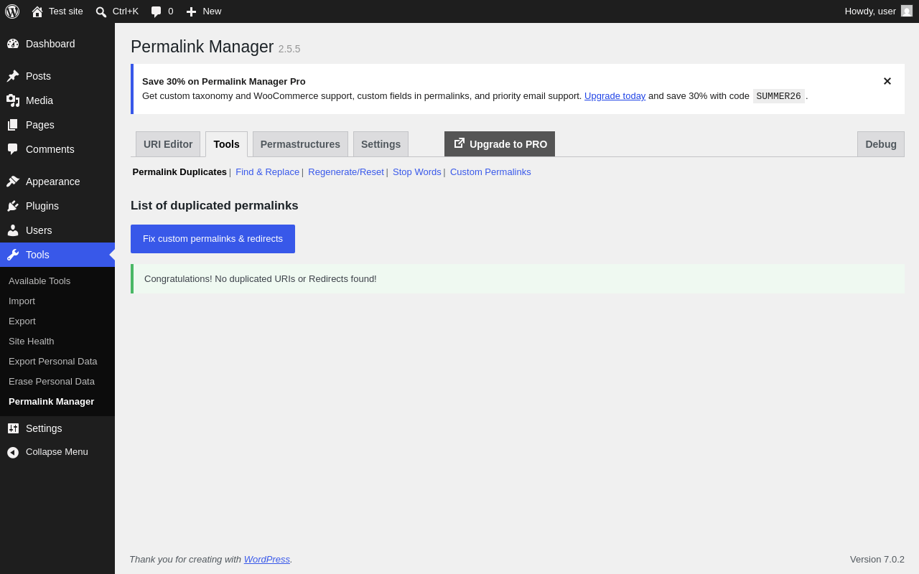This screenshot has width=919, height=574.
Task: Open the Users menu label
Action: pyautogui.click(x=39, y=230)
